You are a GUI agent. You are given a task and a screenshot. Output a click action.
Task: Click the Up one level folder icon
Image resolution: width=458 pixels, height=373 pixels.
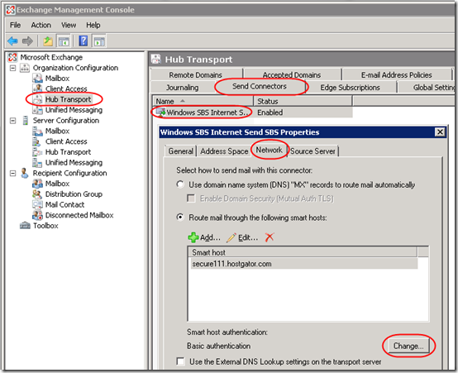(x=48, y=41)
